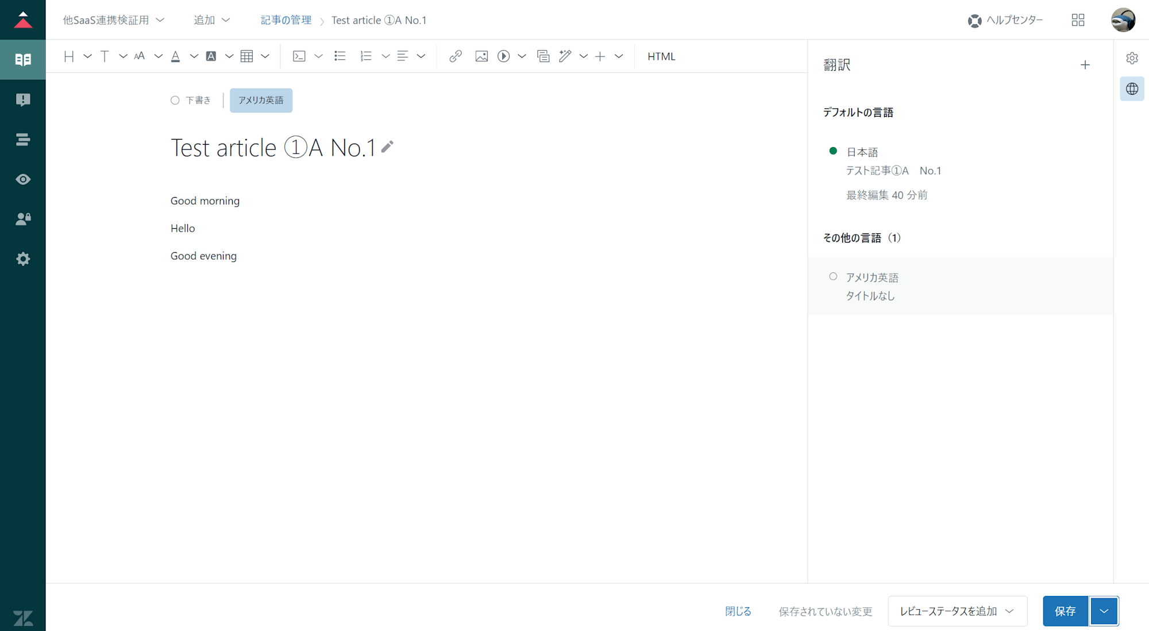Insert a hyperlink with the link icon
This screenshot has width=1149, height=631.
point(456,56)
